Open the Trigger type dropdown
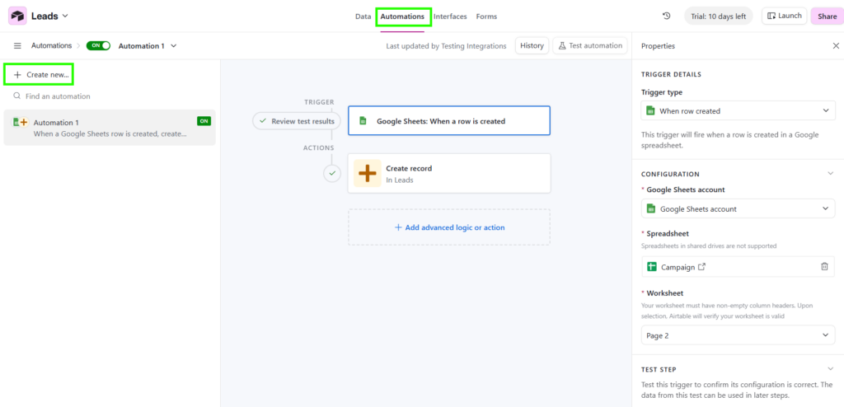Viewport: 844px width, 407px height. point(738,111)
